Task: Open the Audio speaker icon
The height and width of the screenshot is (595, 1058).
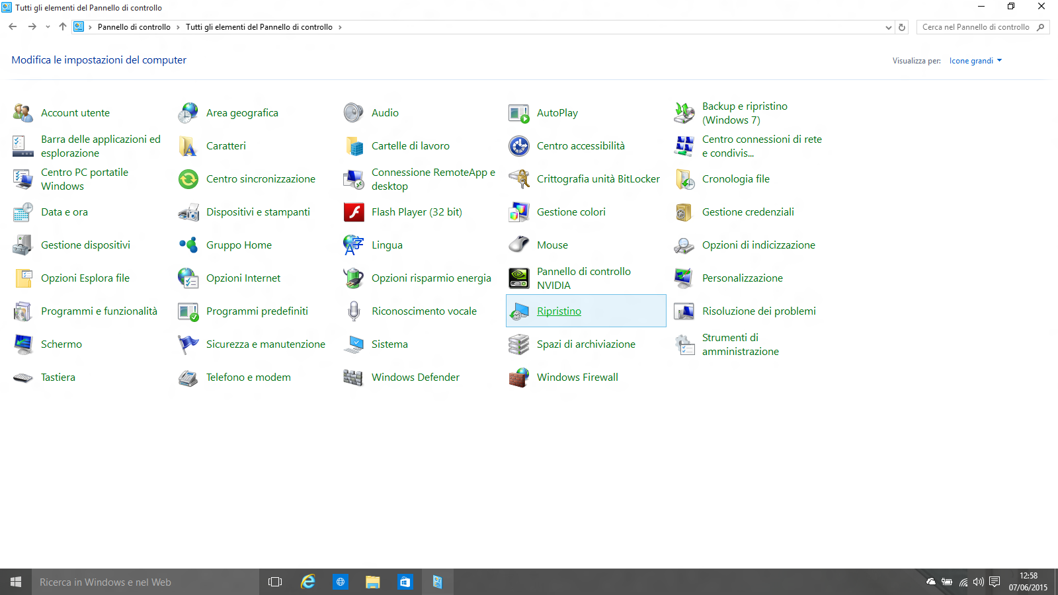Action: [354, 113]
